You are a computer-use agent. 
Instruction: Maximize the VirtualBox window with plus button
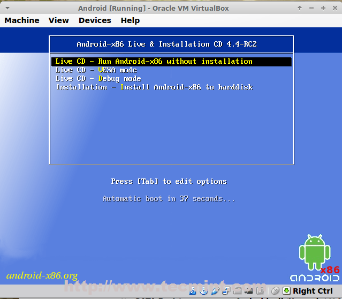coord(323,8)
